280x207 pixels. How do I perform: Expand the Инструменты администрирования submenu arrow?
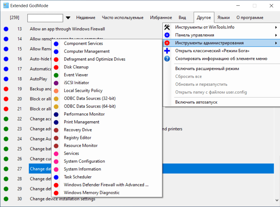pos(276,43)
